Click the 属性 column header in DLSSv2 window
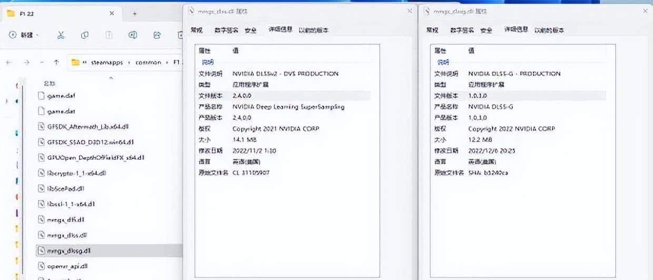 [204, 51]
